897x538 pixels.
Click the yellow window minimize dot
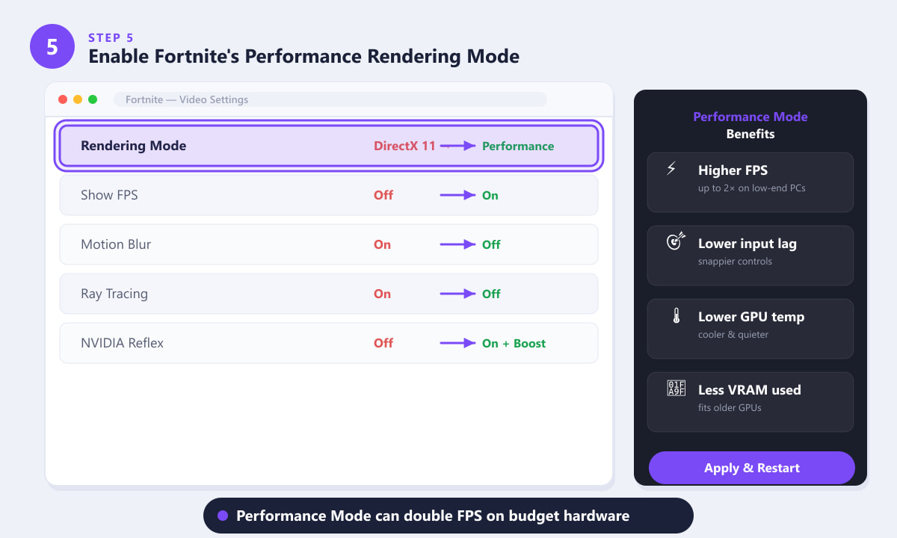pyautogui.click(x=78, y=99)
